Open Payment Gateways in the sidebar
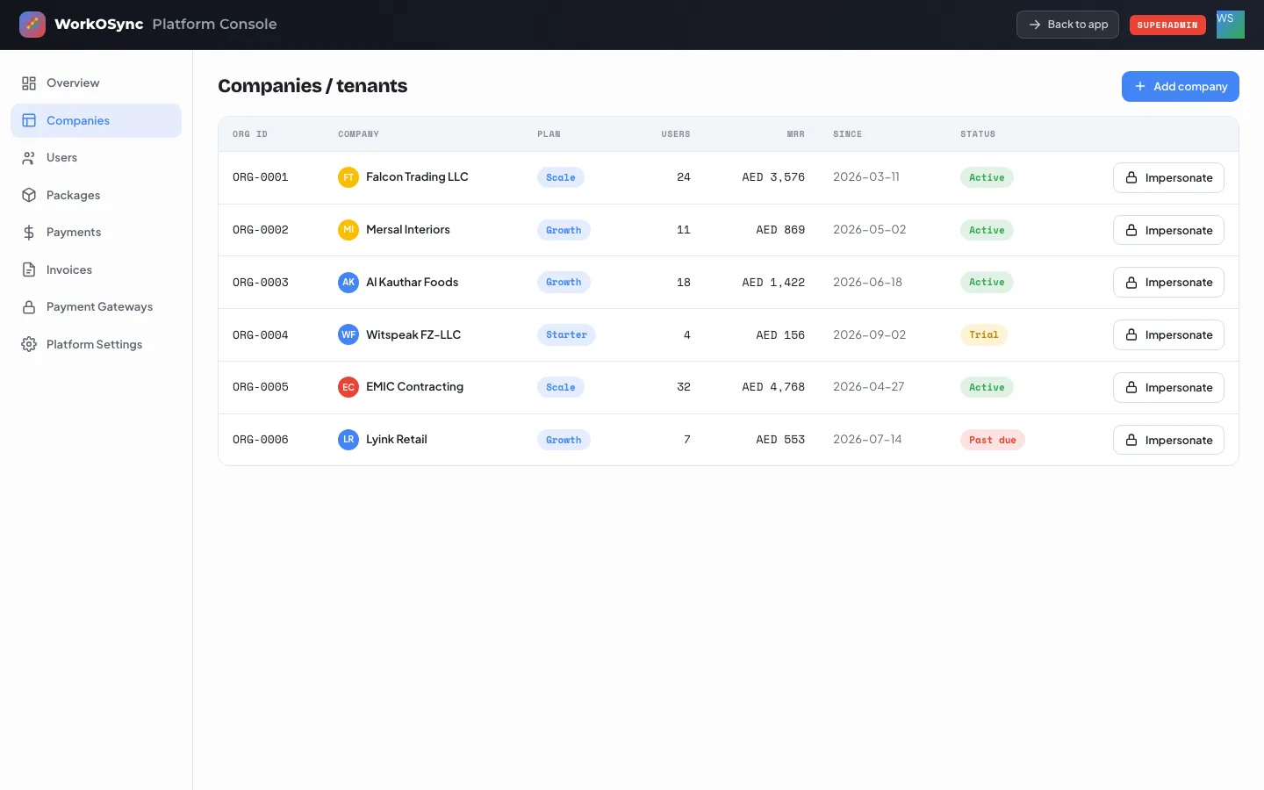This screenshot has width=1264, height=790. [x=97, y=307]
